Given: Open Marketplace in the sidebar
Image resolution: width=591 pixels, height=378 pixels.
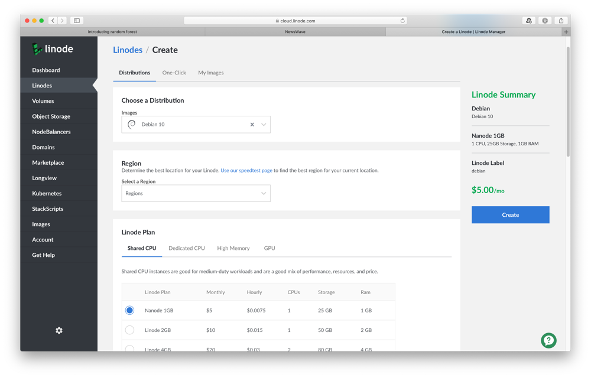Looking at the screenshot, I should tap(59, 162).
